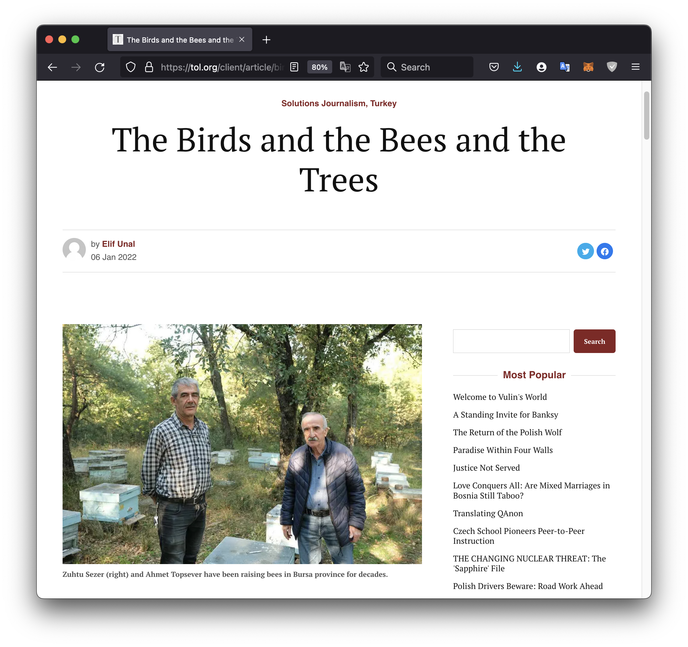Share article on Facebook
This screenshot has width=688, height=647.
pos(604,251)
